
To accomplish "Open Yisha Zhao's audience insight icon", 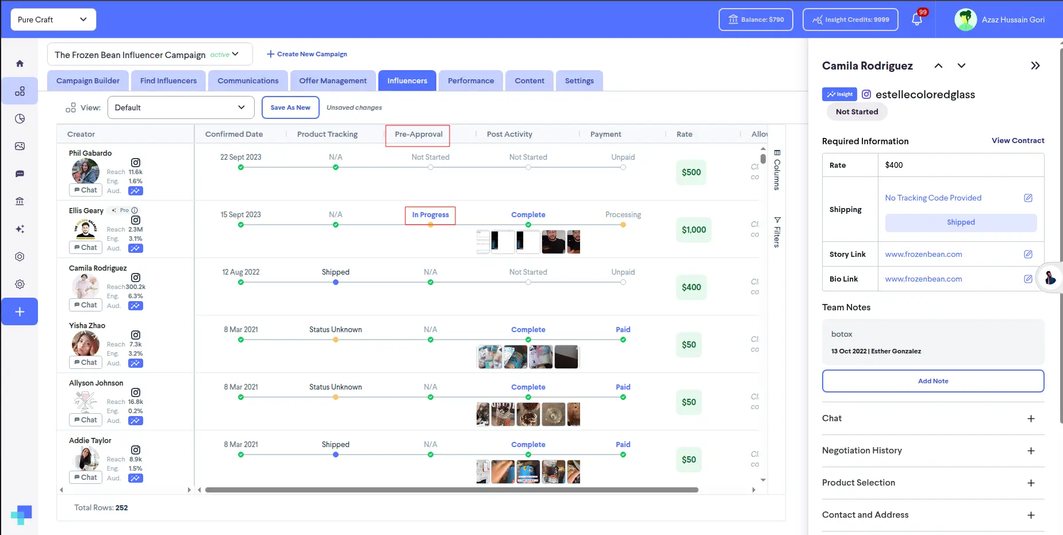I will [x=136, y=363].
